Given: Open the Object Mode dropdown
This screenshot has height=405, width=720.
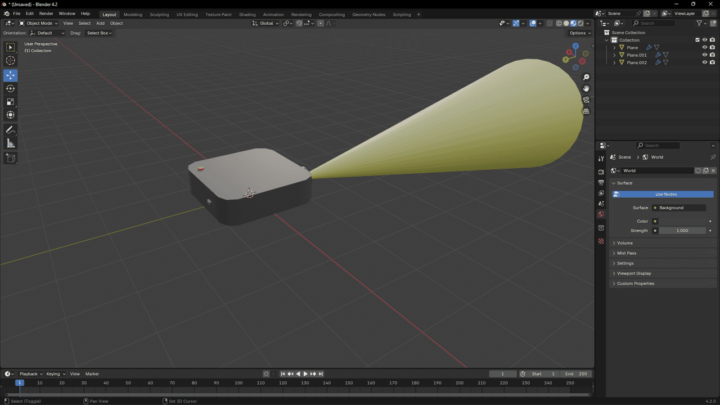Looking at the screenshot, I should click(x=39, y=23).
